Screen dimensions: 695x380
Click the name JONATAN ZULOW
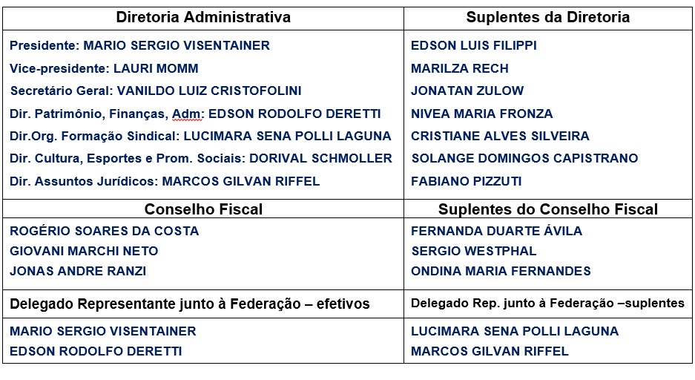[x=467, y=91]
